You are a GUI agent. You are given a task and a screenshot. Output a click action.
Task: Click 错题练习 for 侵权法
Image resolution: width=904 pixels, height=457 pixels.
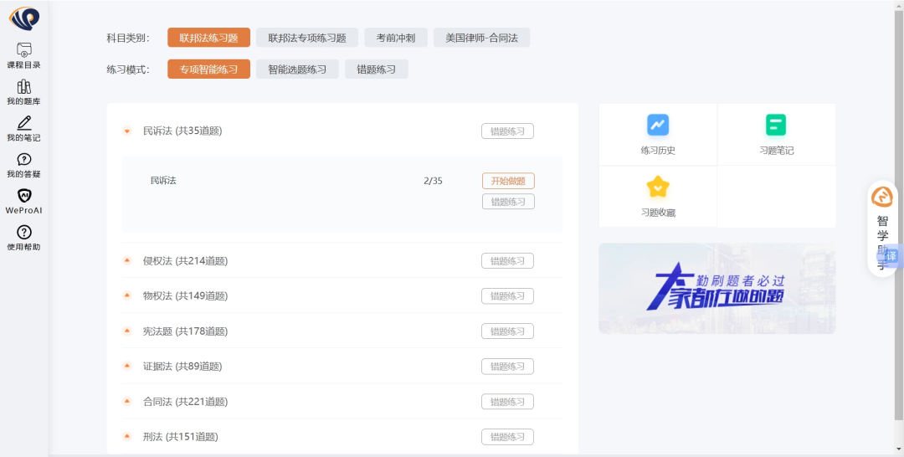(x=507, y=260)
